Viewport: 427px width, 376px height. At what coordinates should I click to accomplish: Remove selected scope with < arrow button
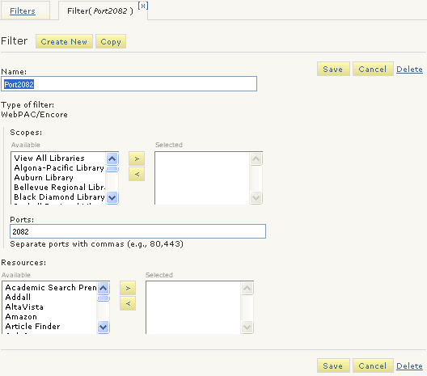coord(137,174)
